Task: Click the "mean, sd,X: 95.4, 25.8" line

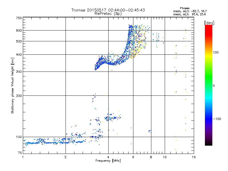Action: pos(190,14)
